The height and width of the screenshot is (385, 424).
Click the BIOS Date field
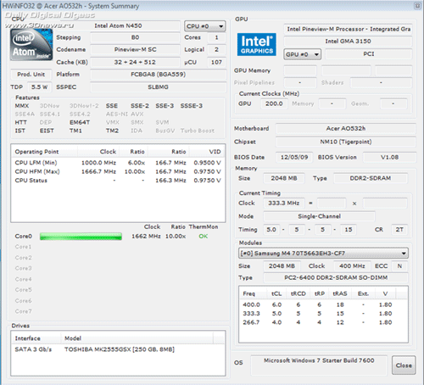294,157
